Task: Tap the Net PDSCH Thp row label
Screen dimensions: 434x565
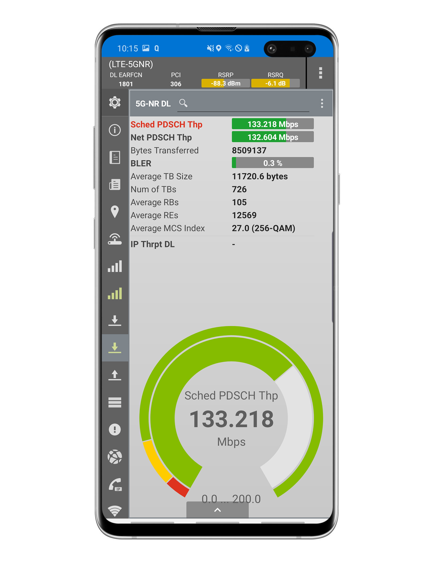Action: [161, 138]
